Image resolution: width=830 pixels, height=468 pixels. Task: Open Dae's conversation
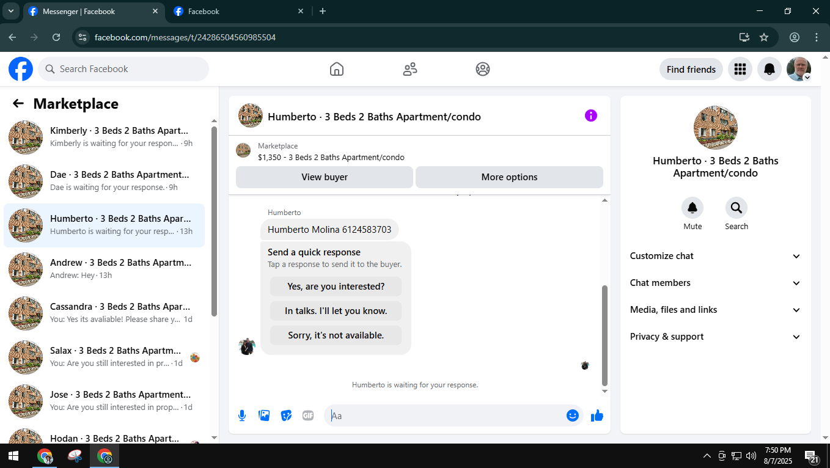tap(105, 181)
